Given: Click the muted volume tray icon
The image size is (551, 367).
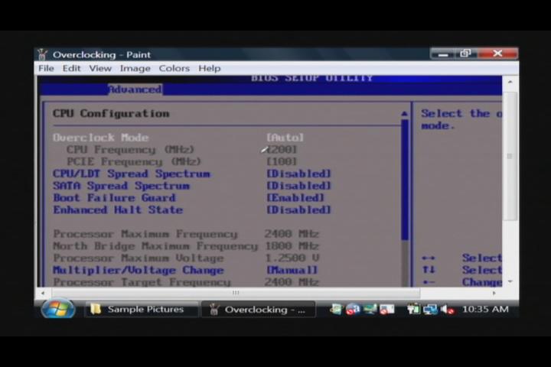Looking at the screenshot, I should point(448,310).
